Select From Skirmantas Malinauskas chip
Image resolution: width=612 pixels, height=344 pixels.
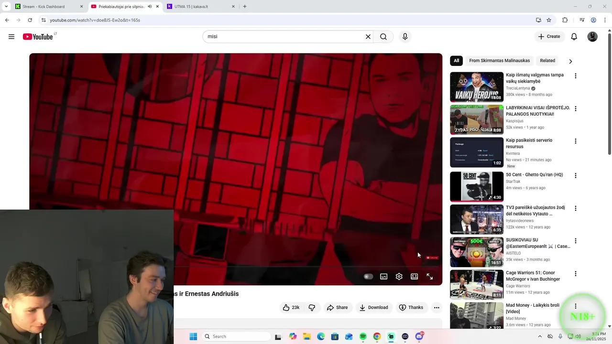pos(500,61)
